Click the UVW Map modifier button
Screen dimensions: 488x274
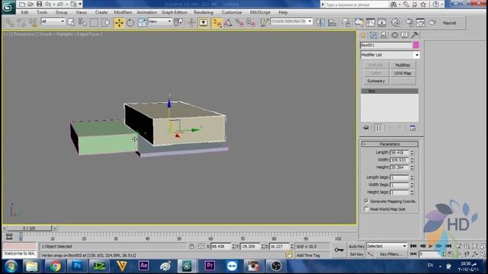click(403, 73)
